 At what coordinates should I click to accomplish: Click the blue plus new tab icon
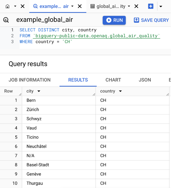[x=151, y=6]
